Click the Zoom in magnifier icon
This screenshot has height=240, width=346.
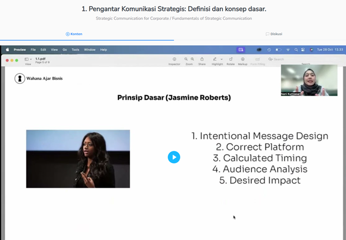point(192,59)
